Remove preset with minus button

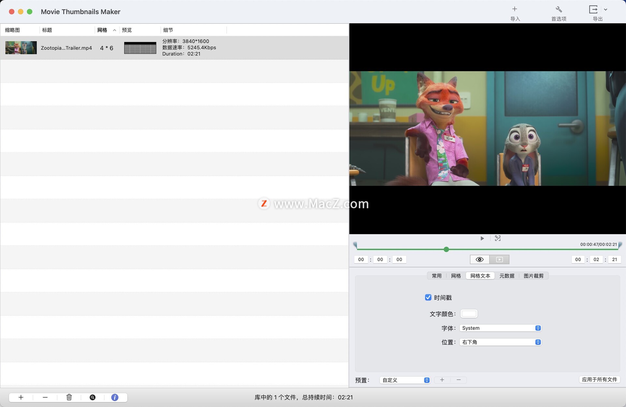(x=458, y=380)
